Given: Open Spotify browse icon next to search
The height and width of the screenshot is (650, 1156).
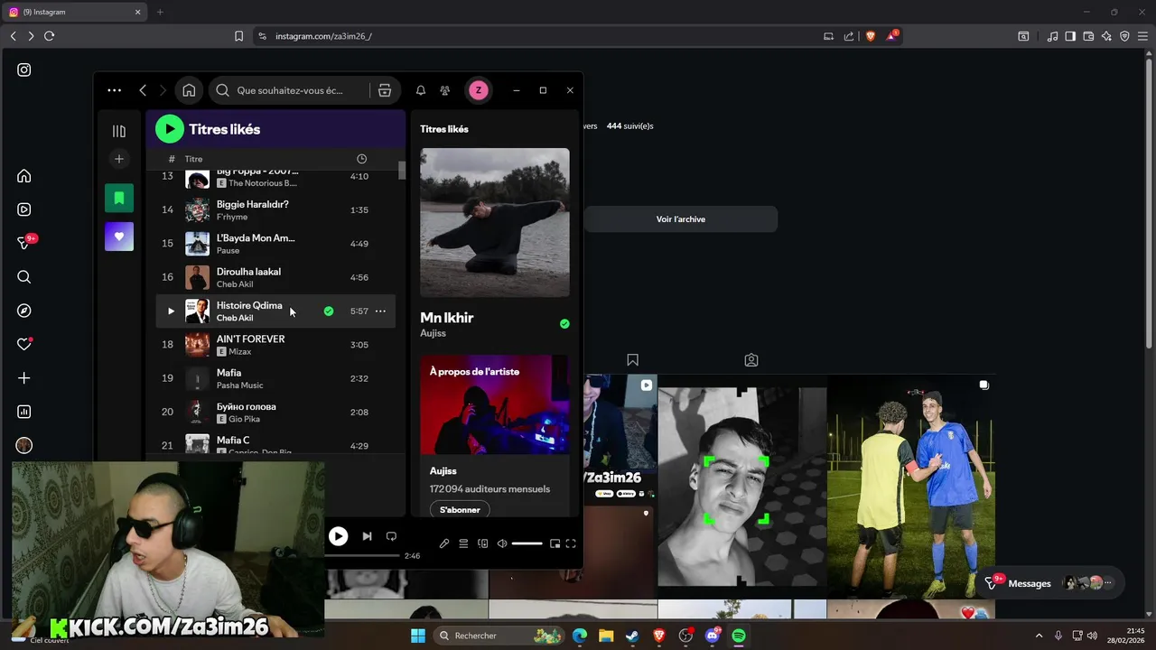Looking at the screenshot, I should (x=385, y=90).
